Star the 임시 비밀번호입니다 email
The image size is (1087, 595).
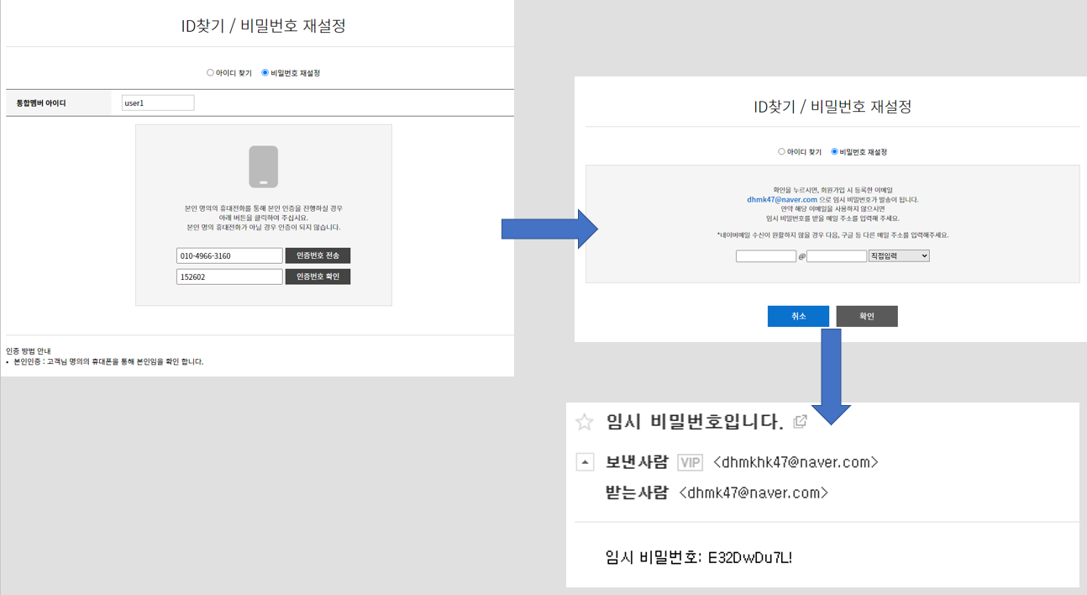point(583,423)
